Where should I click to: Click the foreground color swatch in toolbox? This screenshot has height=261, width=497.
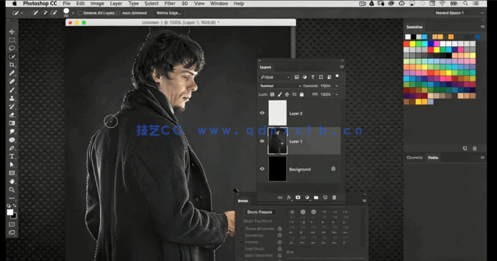(x=10, y=212)
